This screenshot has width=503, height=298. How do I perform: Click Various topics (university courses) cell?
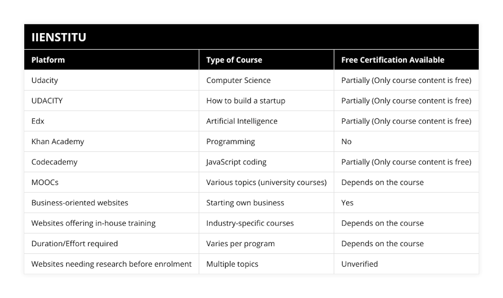[x=266, y=182]
